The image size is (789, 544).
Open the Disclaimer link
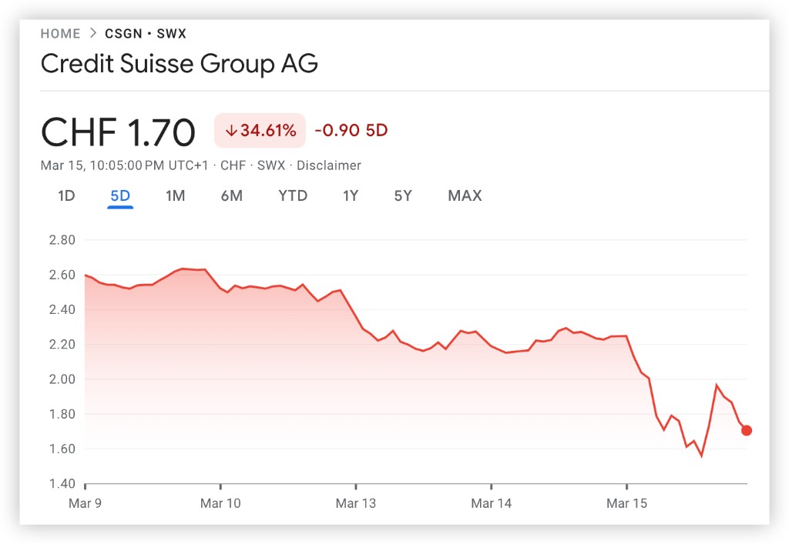pos(328,165)
